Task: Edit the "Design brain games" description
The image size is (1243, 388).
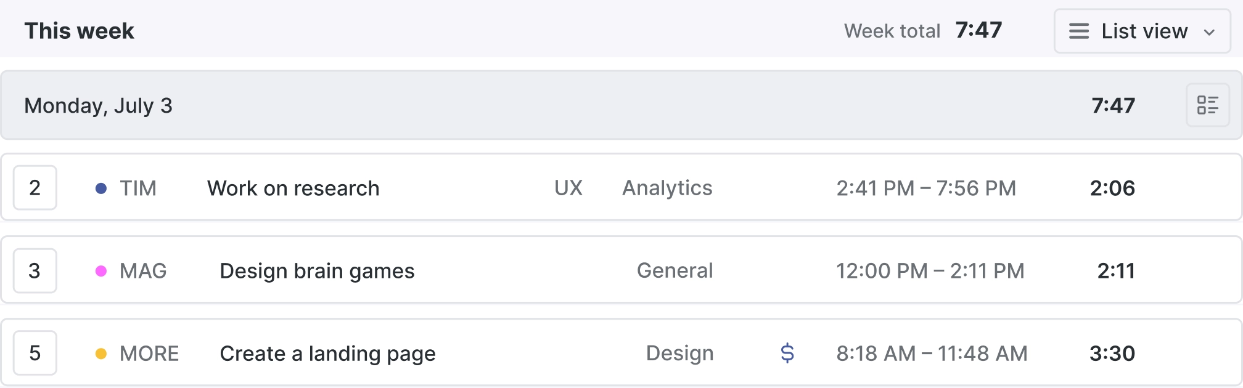Action: [317, 271]
